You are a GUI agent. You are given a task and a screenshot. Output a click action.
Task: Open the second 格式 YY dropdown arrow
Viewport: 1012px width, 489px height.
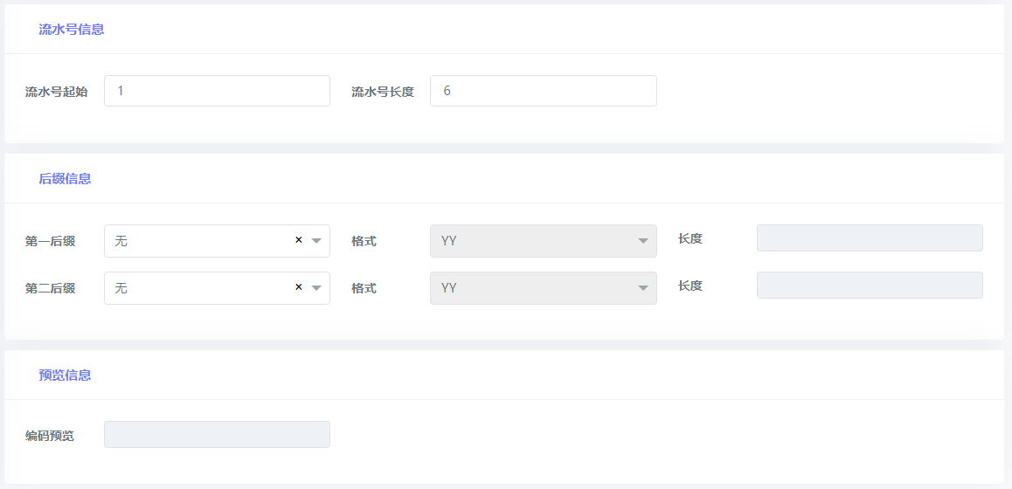pyautogui.click(x=643, y=287)
